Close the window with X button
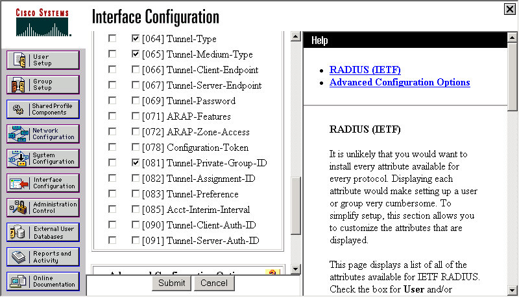Image resolution: width=519 pixels, height=297 pixels. click(x=510, y=9)
